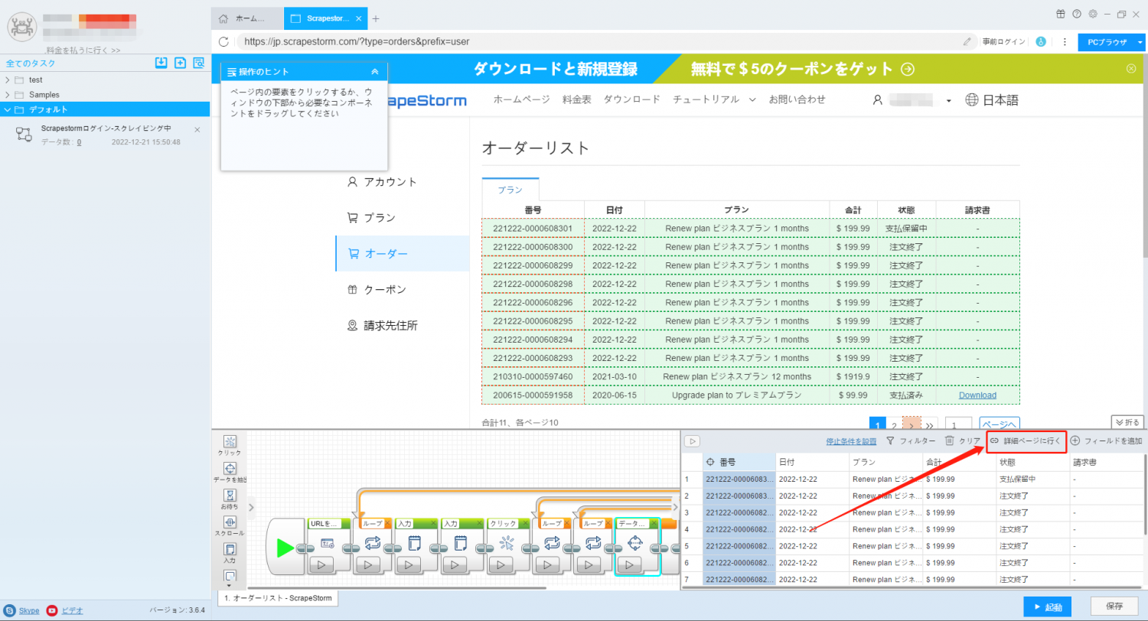Open the ダウンロード nav item

[x=631, y=99]
